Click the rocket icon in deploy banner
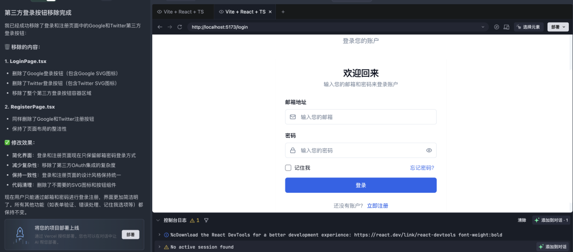Viewport: 573px width, 252px height. (20, 234)
